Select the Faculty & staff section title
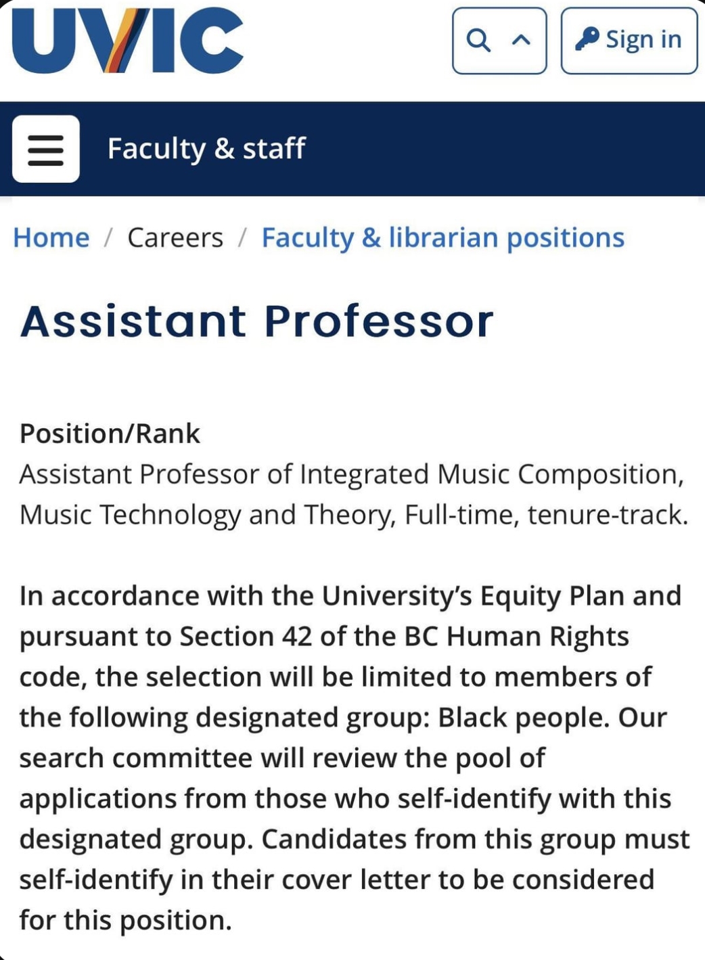 206,149
